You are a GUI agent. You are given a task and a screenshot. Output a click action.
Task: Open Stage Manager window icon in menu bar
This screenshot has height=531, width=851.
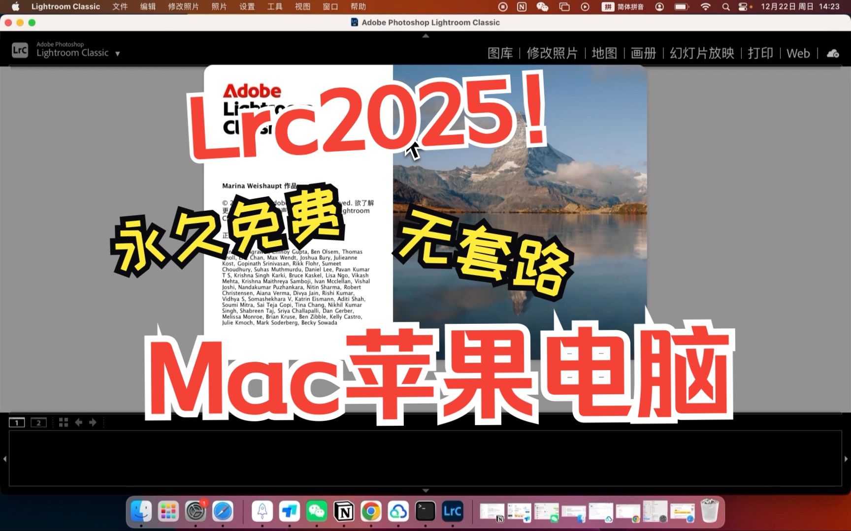(x=564, y=6)
